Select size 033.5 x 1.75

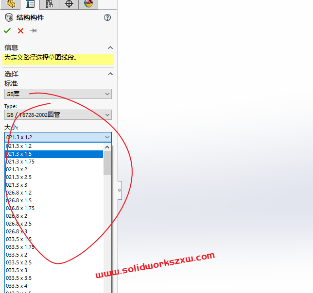[x=54, y=247]
